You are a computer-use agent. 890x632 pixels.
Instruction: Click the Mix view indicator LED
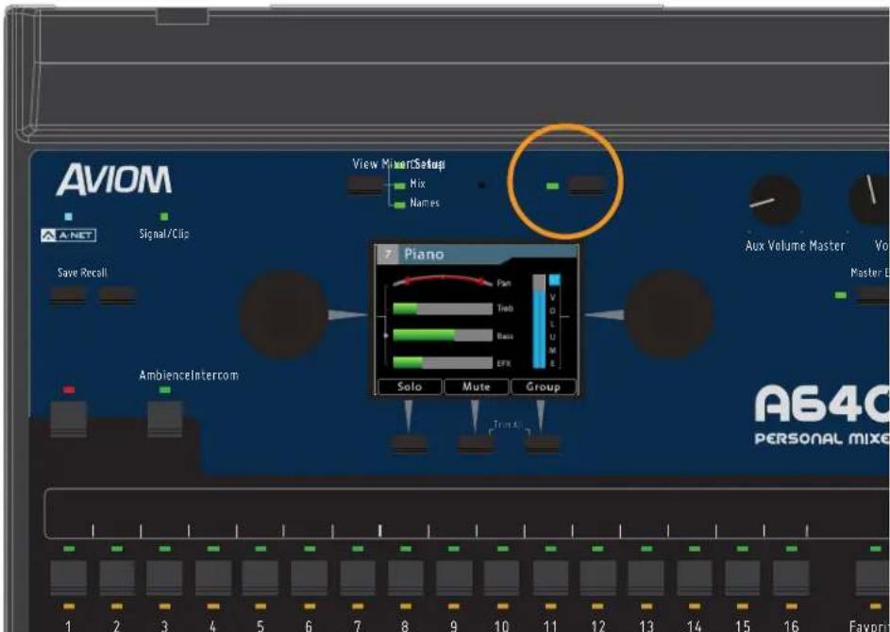[x=400, y=185]
